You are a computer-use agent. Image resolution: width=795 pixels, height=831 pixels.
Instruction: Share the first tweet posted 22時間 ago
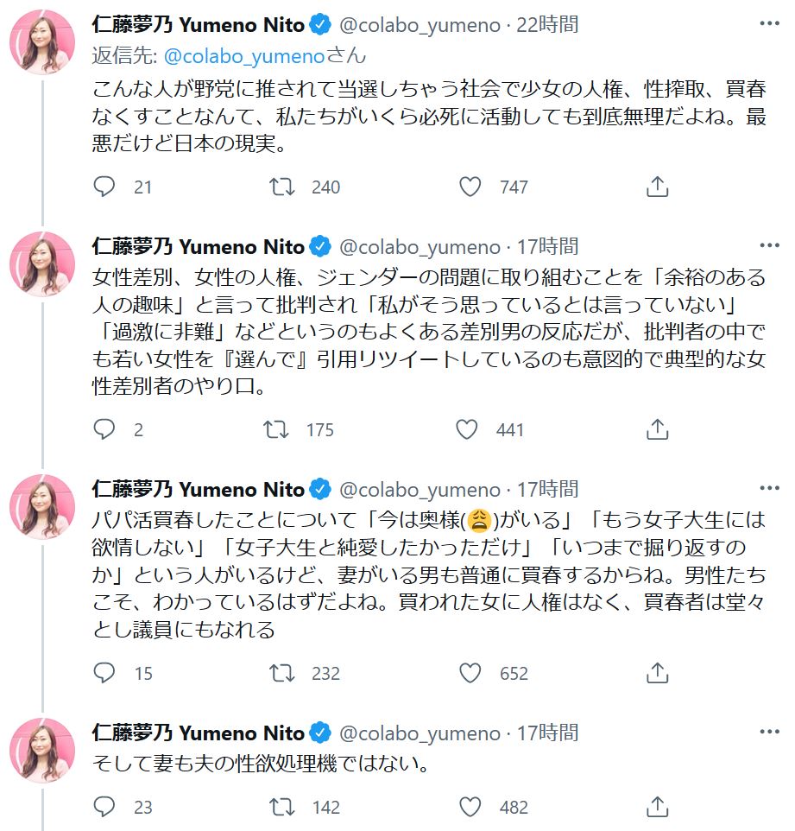(657, 187)
